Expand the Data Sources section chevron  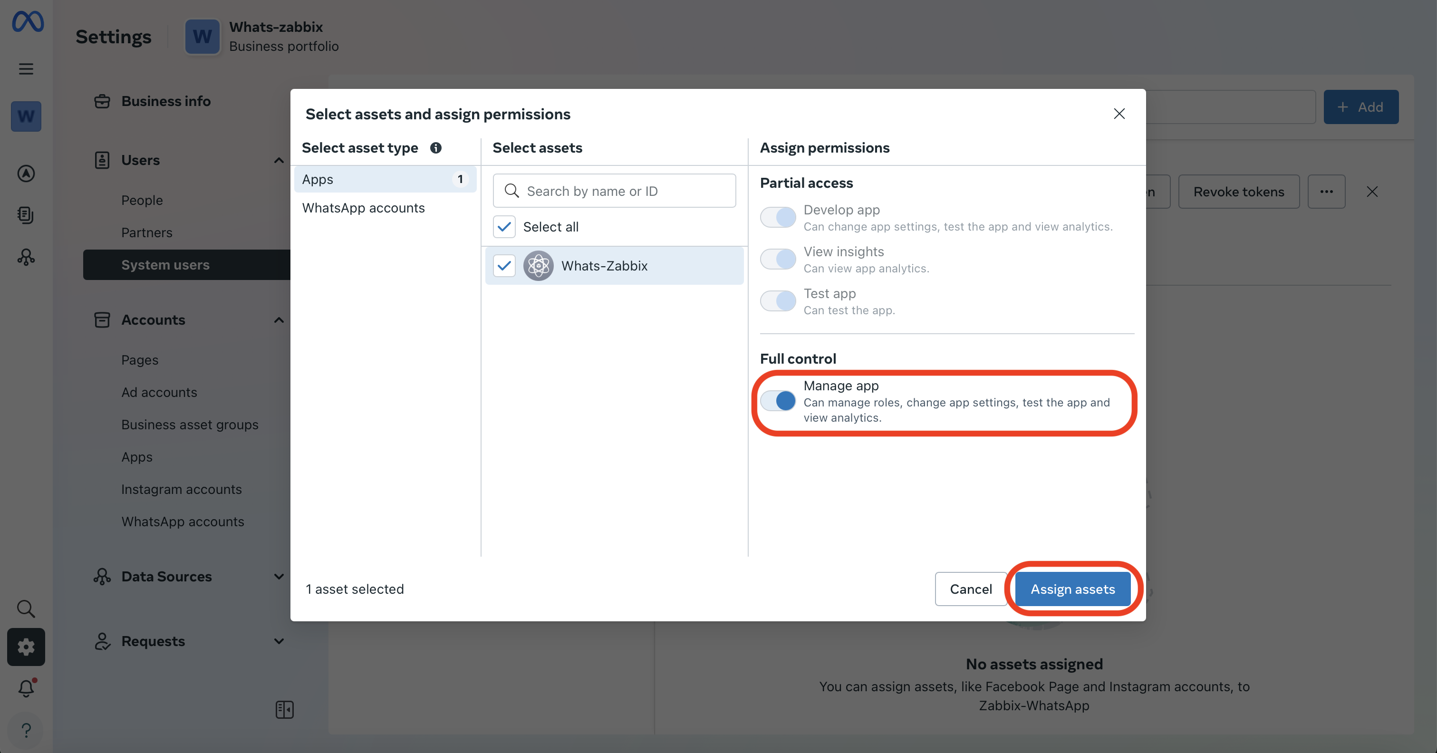[279, 577]
